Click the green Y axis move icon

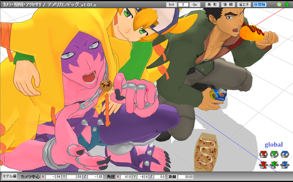(274, 165)
